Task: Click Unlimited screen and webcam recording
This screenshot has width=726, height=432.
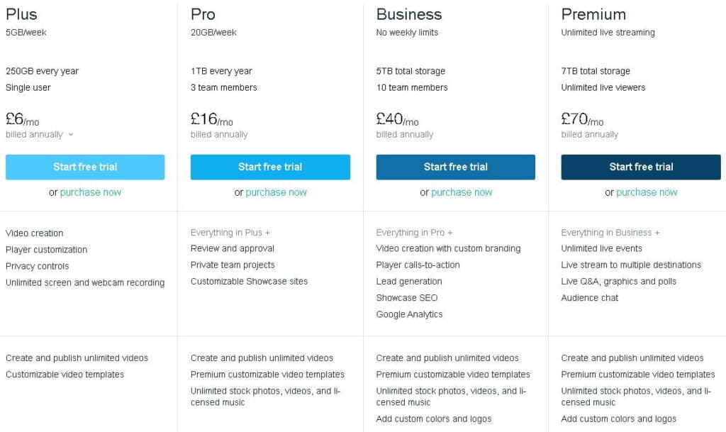Action: 85,282
